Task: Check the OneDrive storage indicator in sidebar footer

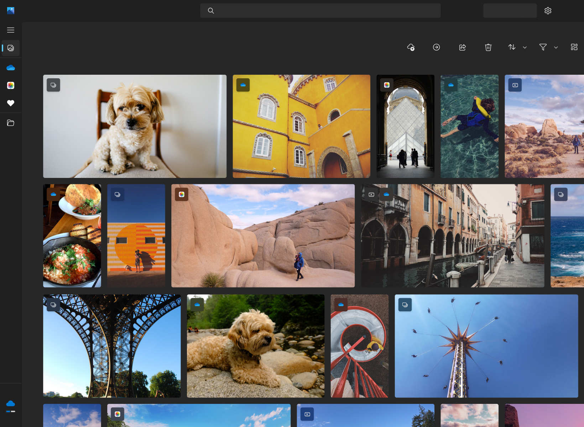Action: tap(11, 406)
